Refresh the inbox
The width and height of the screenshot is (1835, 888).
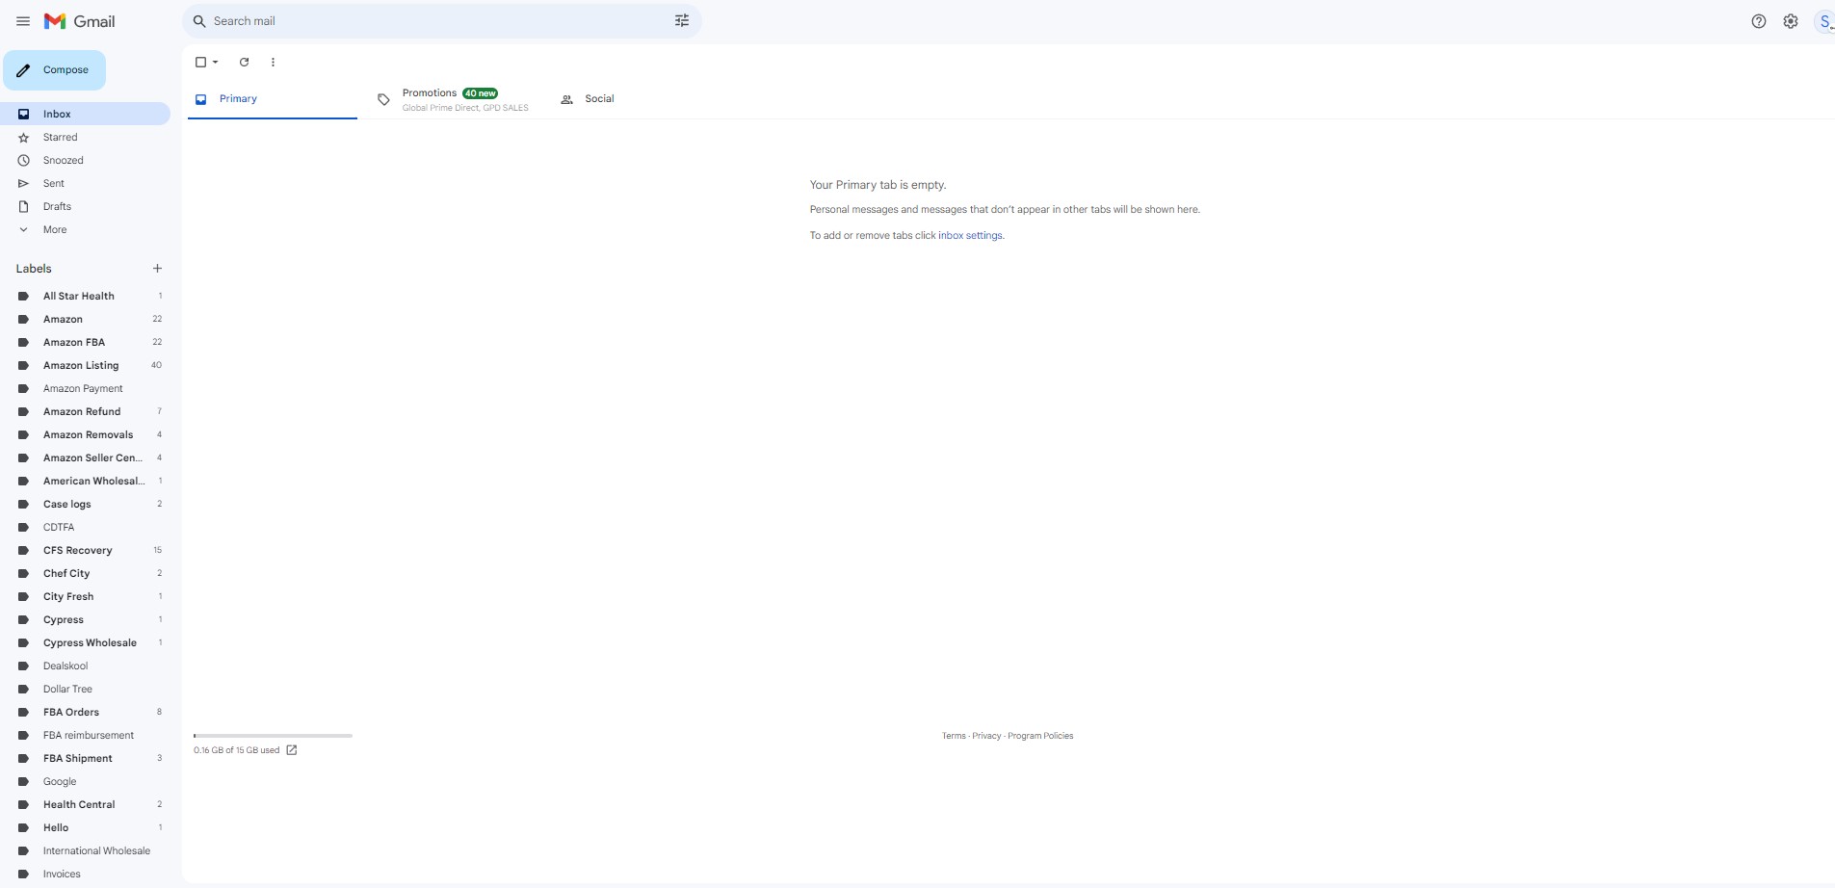(245, 63)
